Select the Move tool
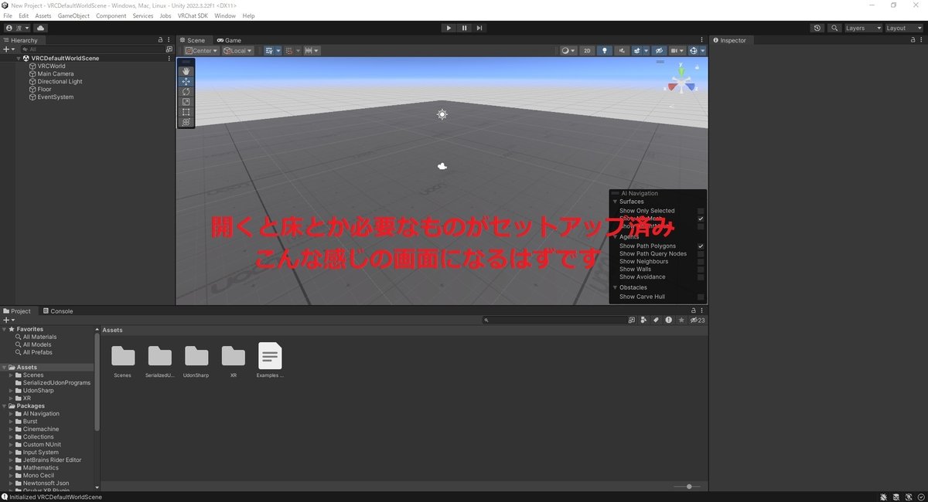This screenshot has width=928, height=502. click(186, 81)
